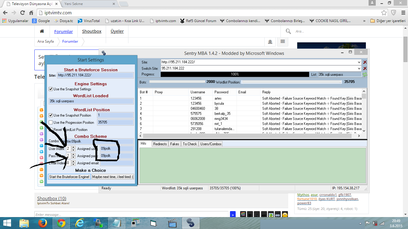Click the green refresh icon beside List
The image size is (408, 229).
(x=365, y=75)
